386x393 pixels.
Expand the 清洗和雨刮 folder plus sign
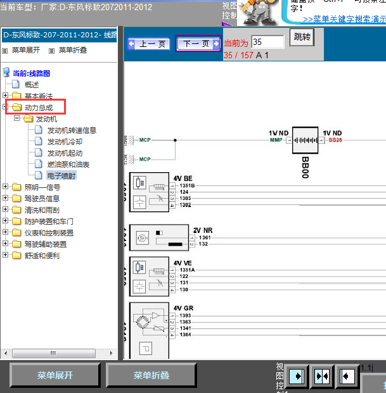[5, 209]
